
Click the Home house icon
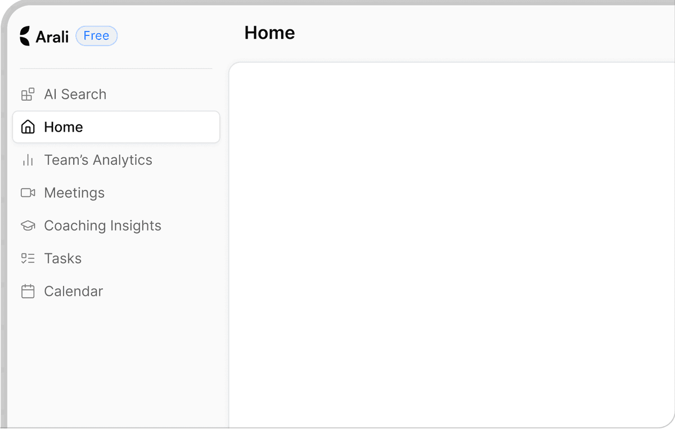pyautogui.click(x=28, y=127)
